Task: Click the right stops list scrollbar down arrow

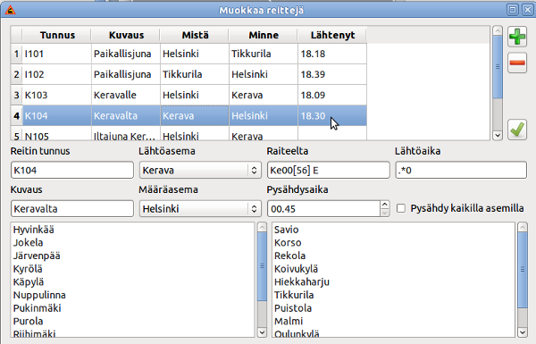Action: tap(523, 332)
